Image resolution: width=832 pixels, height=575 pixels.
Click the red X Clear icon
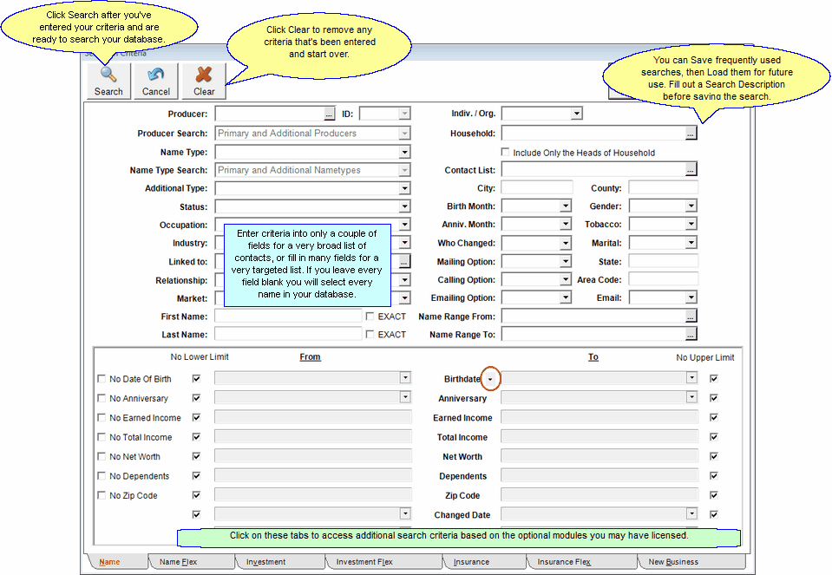203,75
